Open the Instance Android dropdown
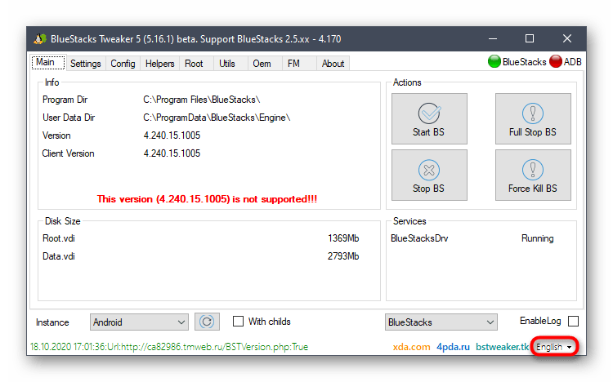The image size is (613, 382). pyautogui.click(x=139, y=322)
